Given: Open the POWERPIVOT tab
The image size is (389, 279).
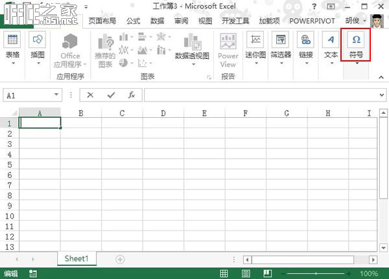Looking at the screenshot, I should 312,21.
